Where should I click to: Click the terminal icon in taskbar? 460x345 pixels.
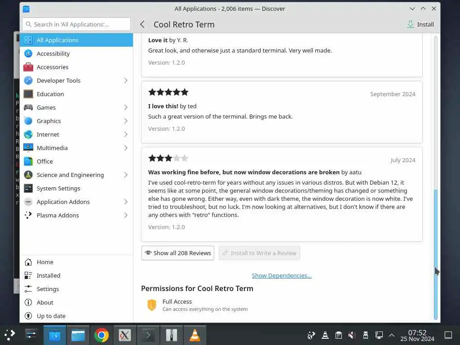pyautogui.click(x=148, y=335)
